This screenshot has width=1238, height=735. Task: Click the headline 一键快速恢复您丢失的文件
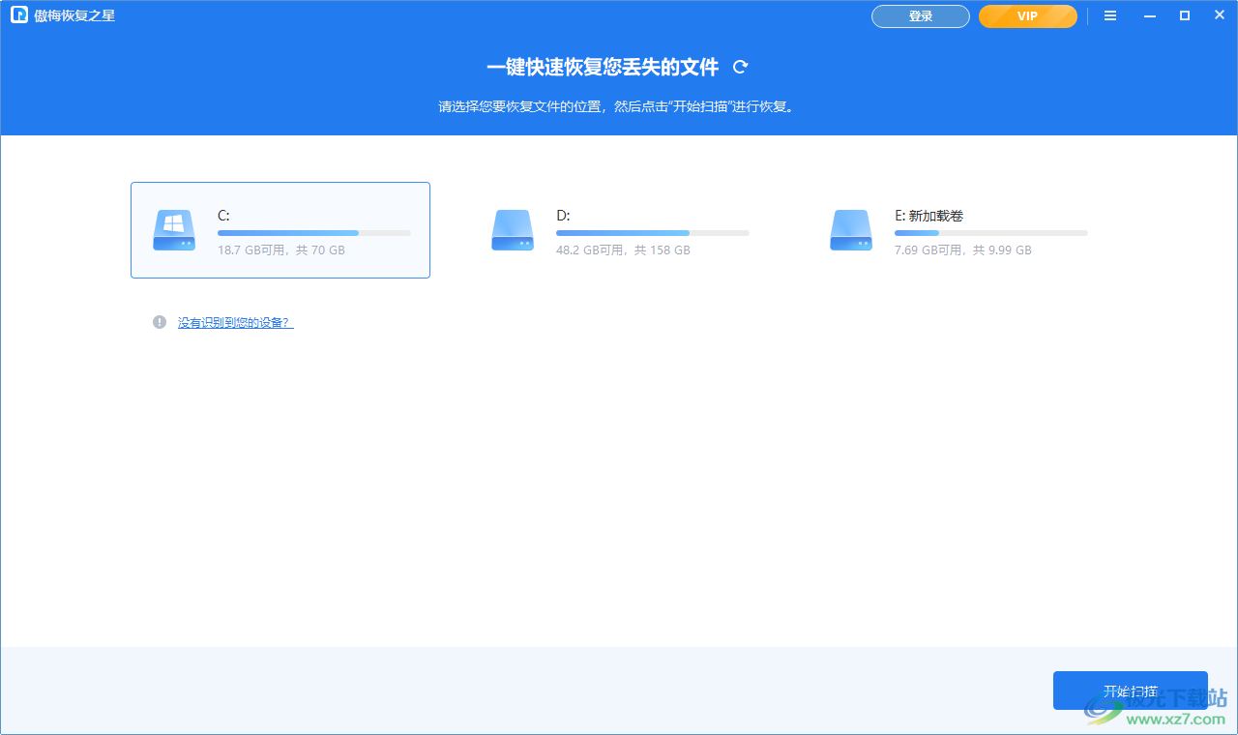tap(603, 67)
